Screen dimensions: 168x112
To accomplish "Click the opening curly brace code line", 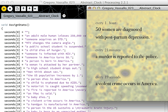I will click(2, 29).
